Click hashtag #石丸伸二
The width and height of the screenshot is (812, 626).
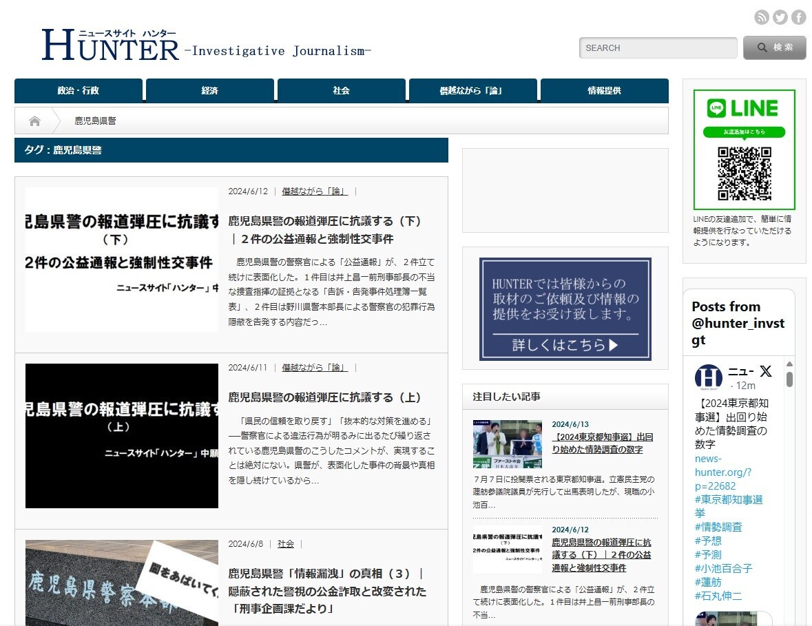718,596
